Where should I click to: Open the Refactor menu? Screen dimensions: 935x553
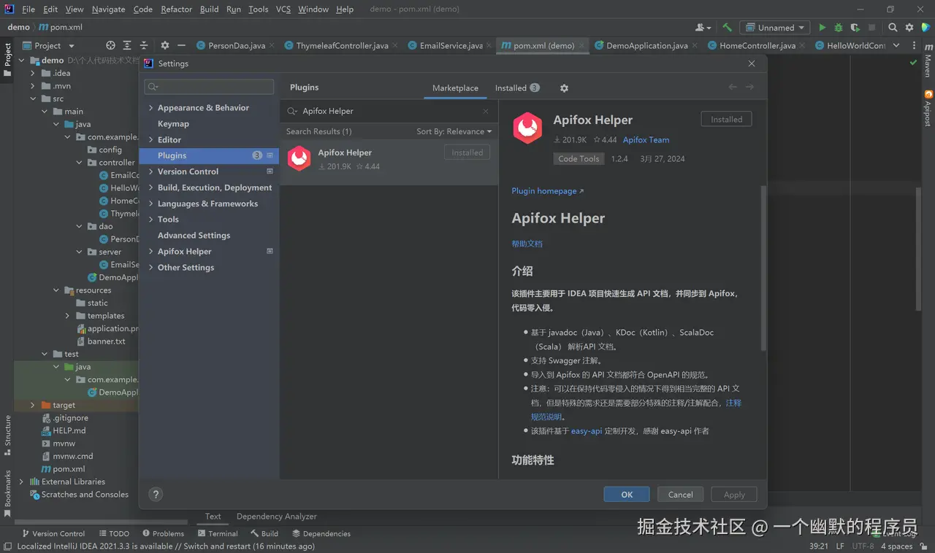pyautogui.click(x=176, y=9)
